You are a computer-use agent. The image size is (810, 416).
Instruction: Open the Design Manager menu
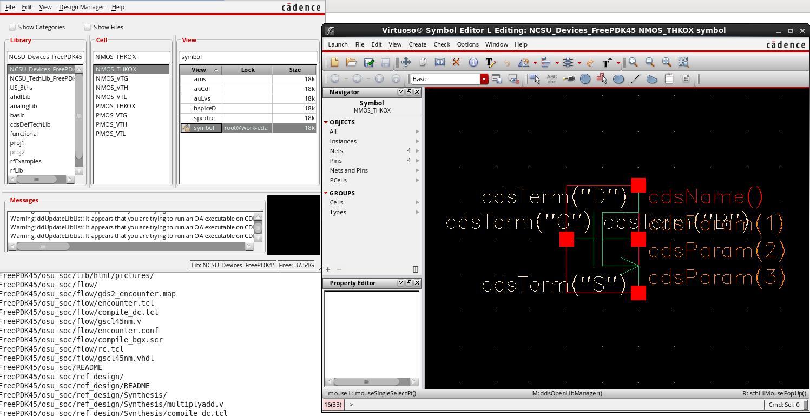pos(81,7)
